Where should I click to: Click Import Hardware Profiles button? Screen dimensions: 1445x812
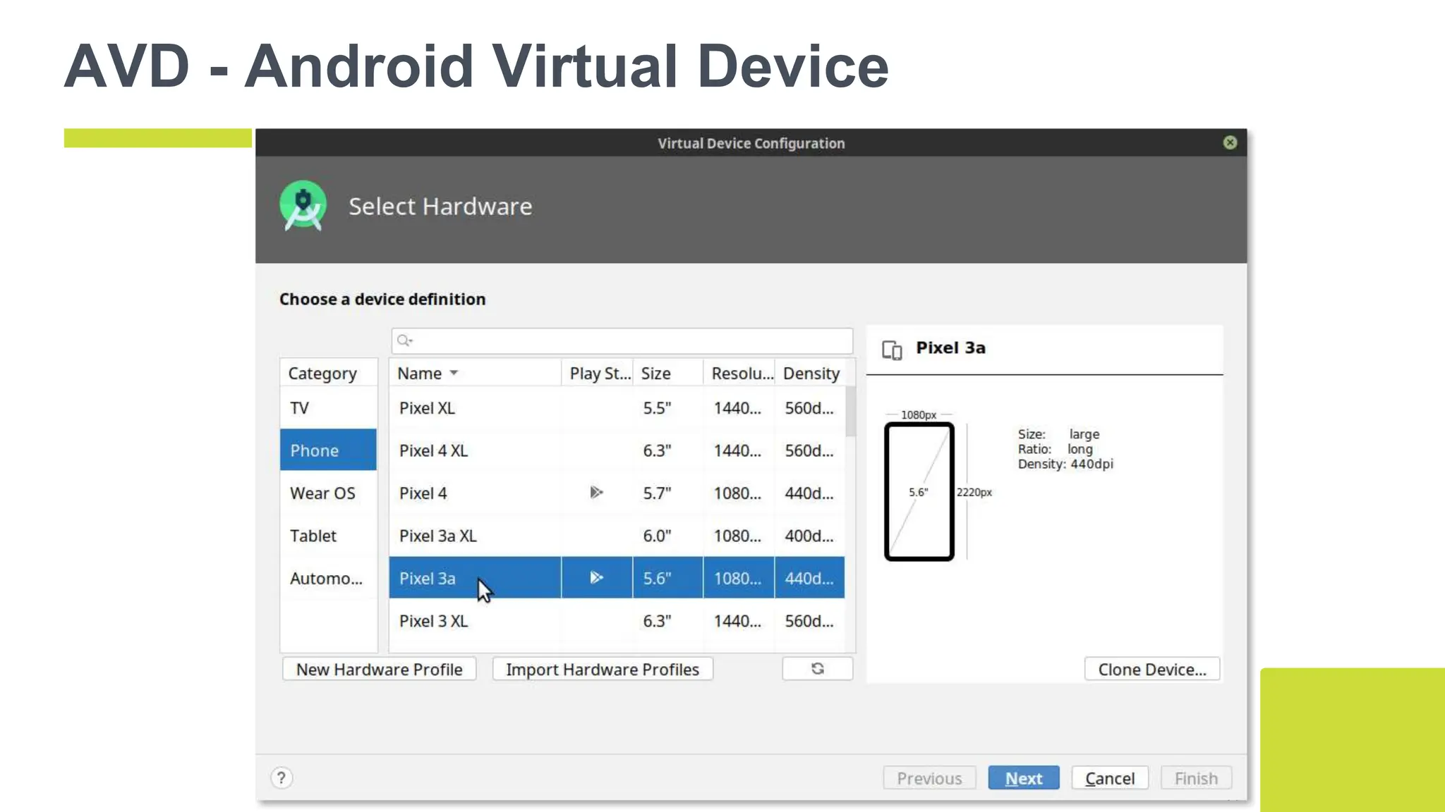click(603, 669)
